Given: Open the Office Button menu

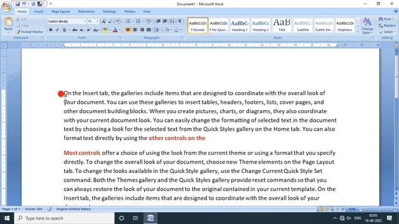Looking at the screenshot, I should (6, 6).
